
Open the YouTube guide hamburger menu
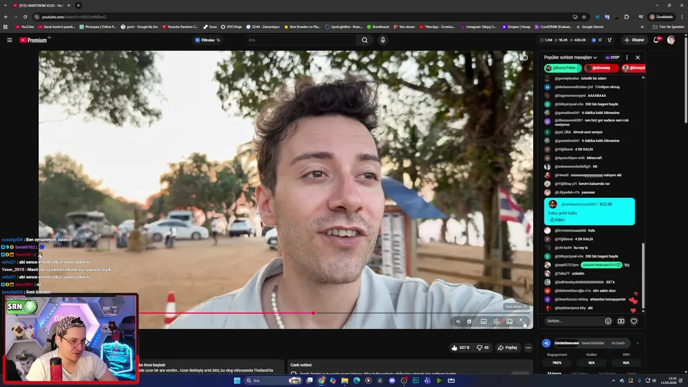pos(10,40)
